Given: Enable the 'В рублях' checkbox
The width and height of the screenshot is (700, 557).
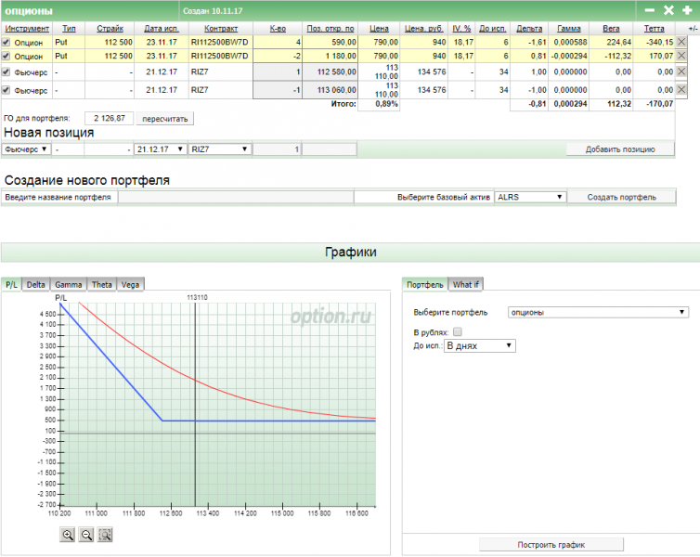Looking at the screenshot, I should (x=457, y=331).
